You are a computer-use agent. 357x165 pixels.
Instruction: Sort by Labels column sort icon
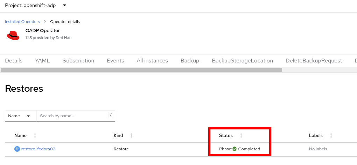tap(331, 135)
